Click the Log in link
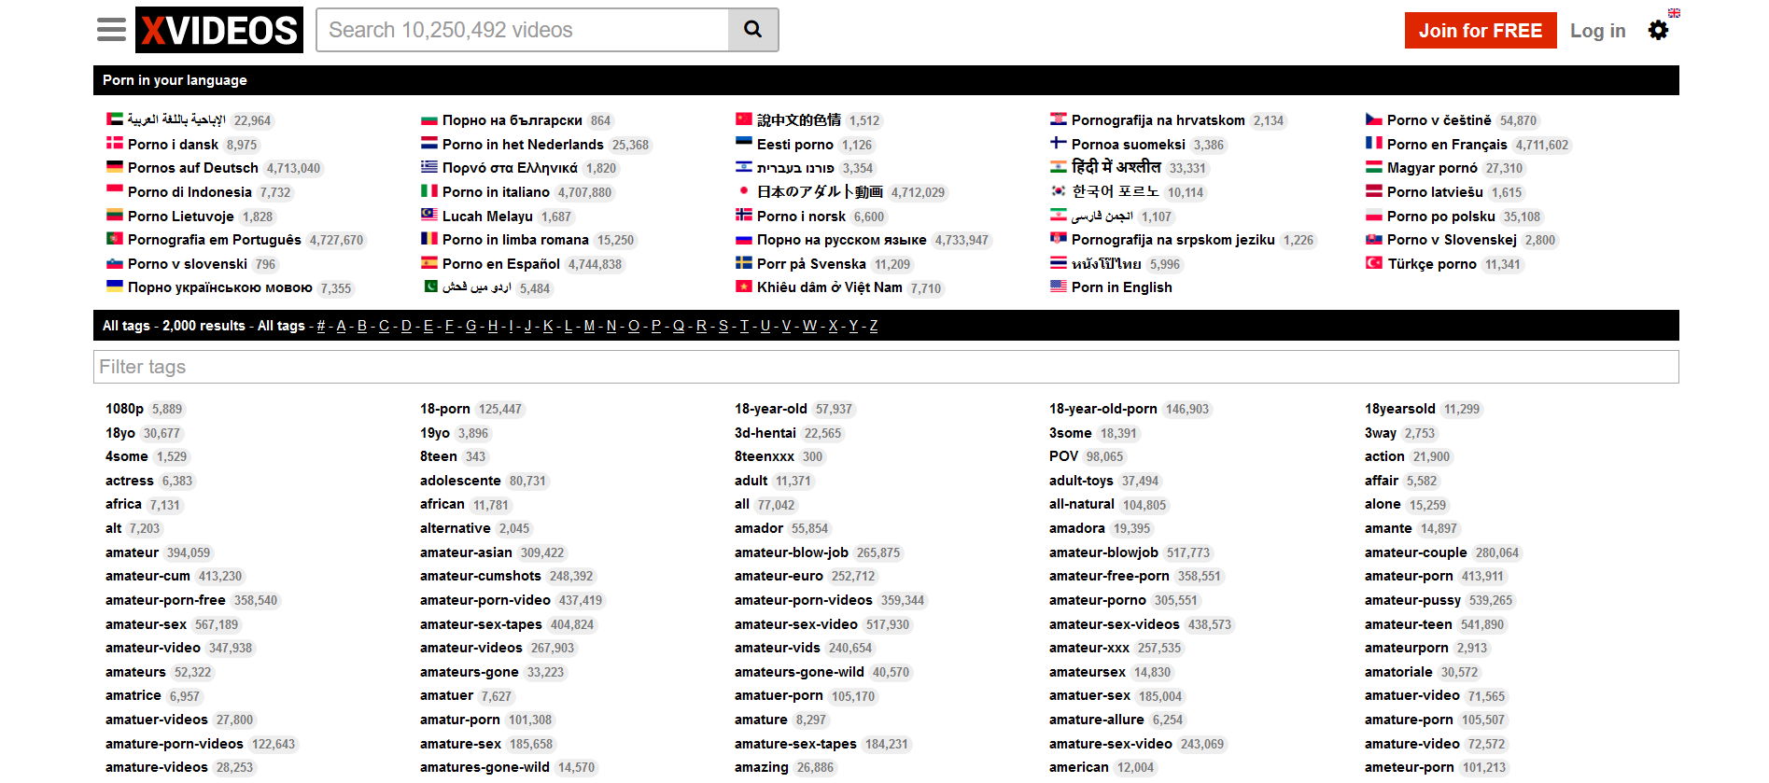Image resolution: width=1769 pixels, height=783 pixels. pyautogui.click(x=1597, y=30)
